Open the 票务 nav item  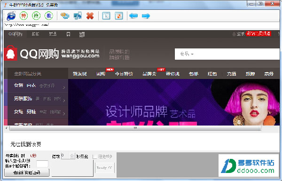pyautogui.click(x=269, y=74)
